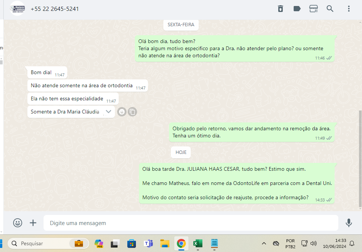Image resolution: width=362 pixels, height=252 pixels.
Task: Open the storefront catalog icon in header
Action: 314,9
